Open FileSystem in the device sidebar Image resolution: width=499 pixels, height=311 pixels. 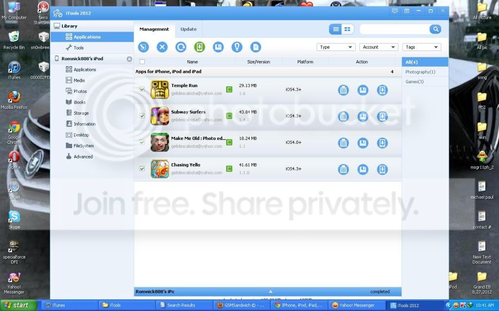pyautogui.click(x=83, y=146)
